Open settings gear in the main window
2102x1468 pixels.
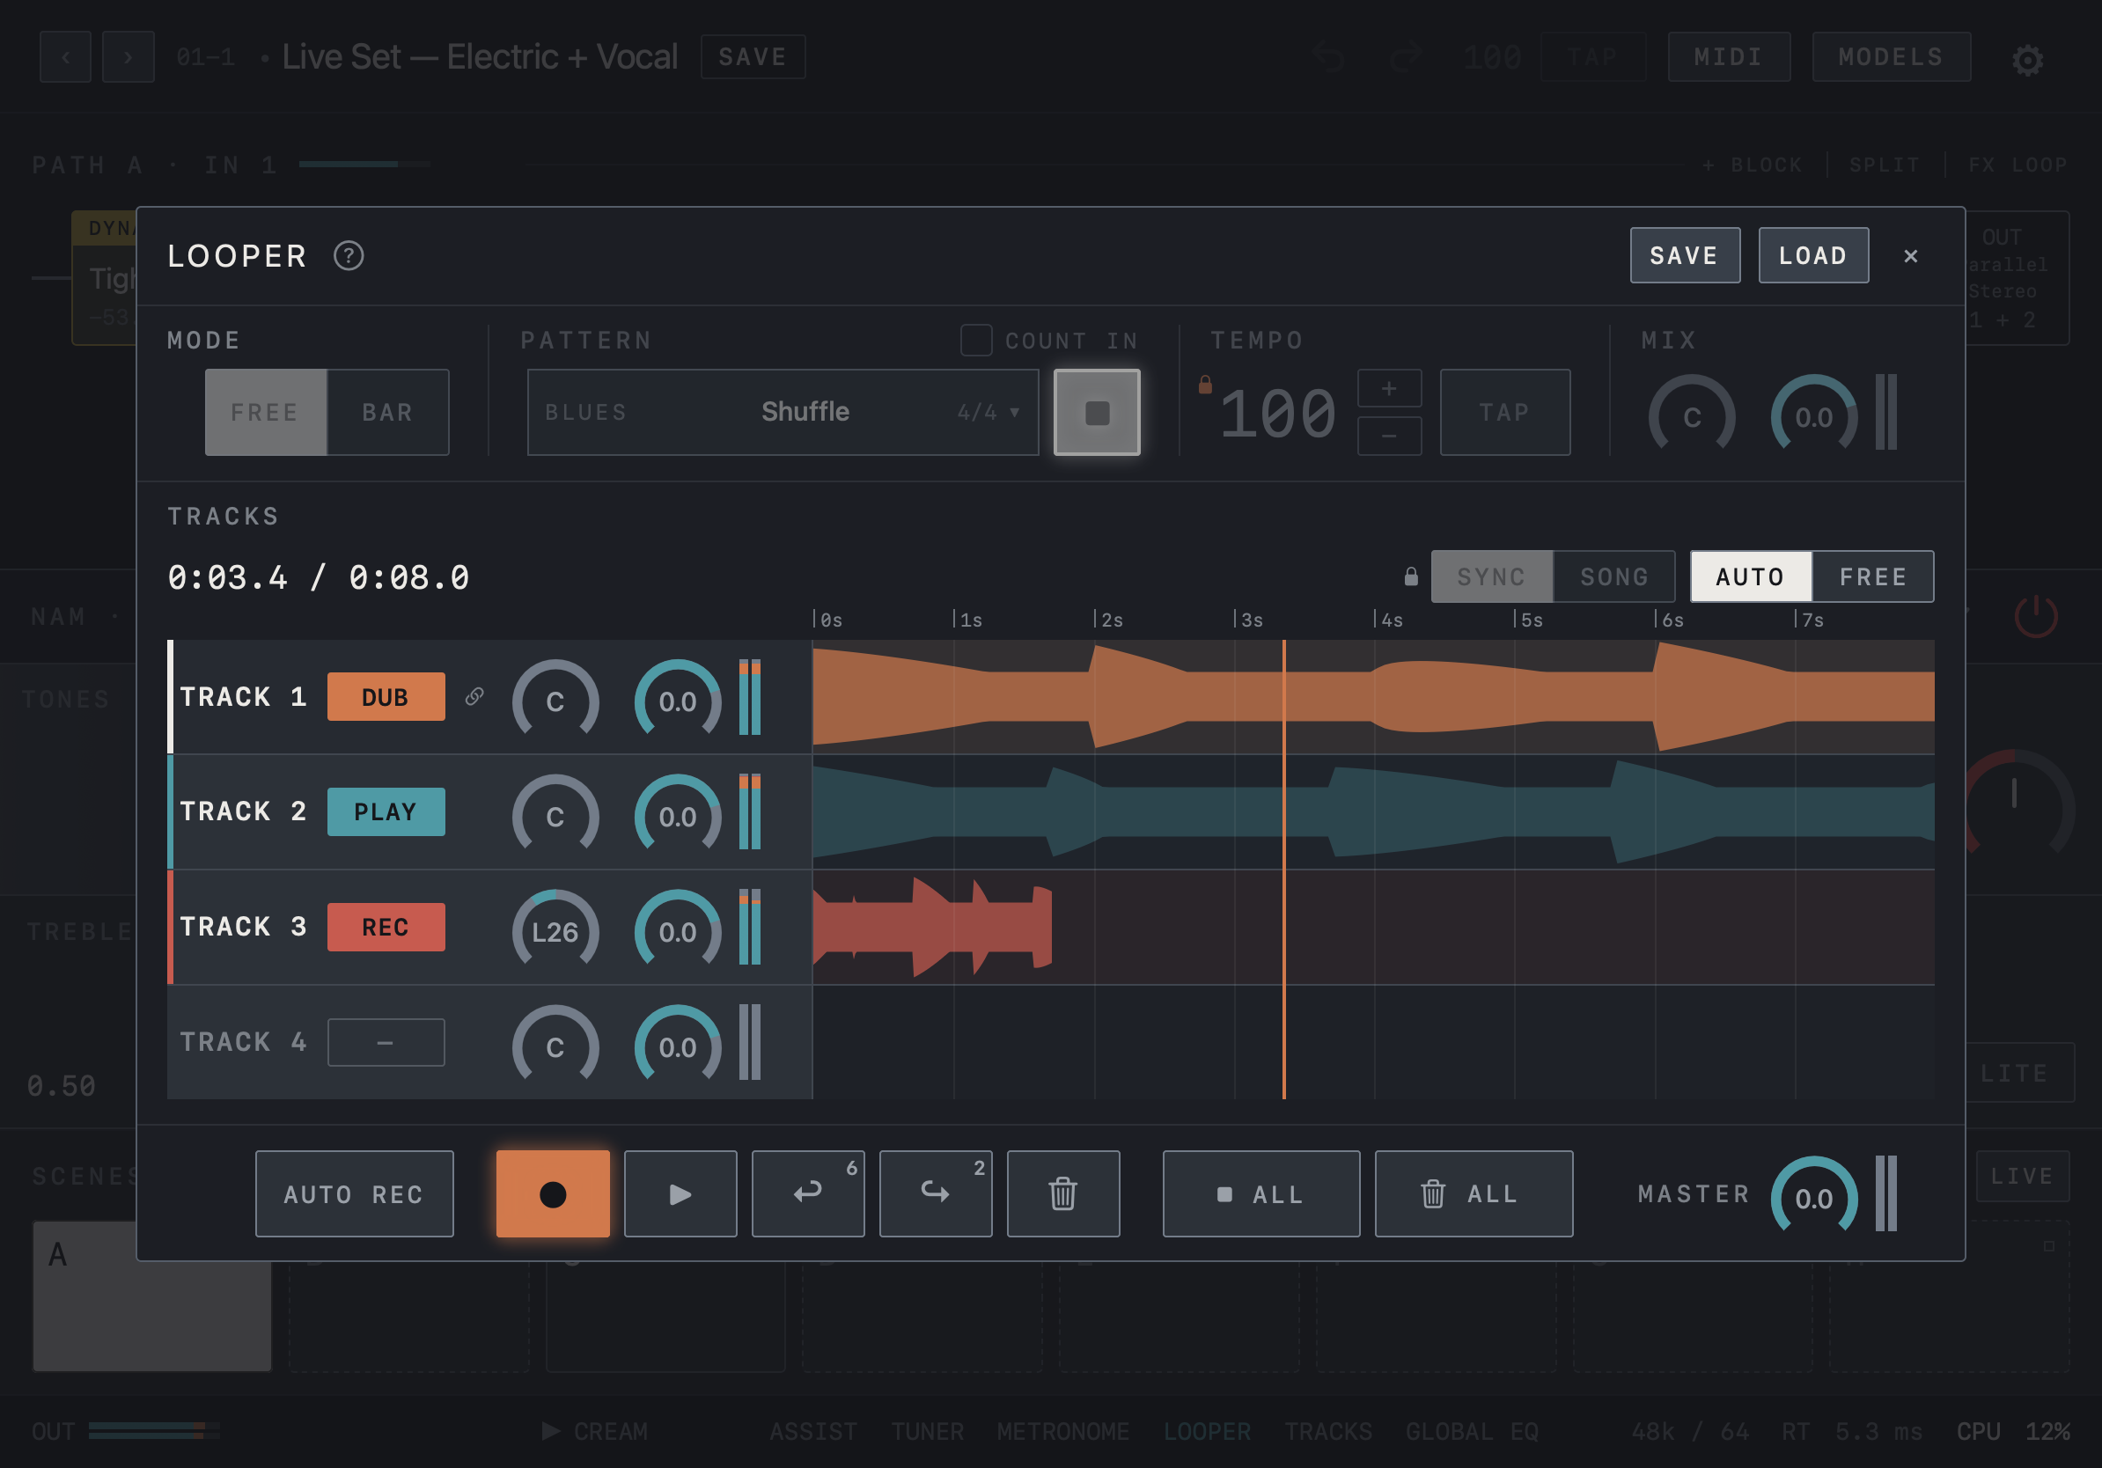coord(2027,60)
